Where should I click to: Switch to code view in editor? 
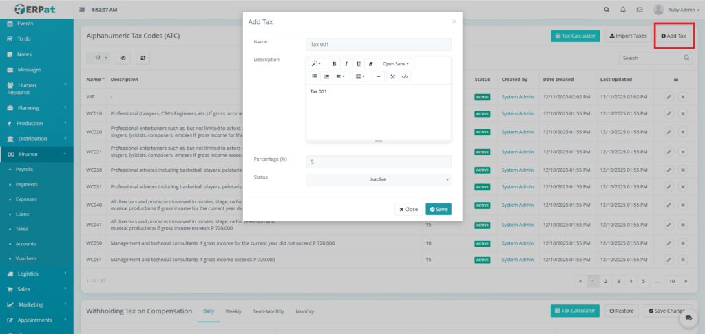pyautogui.click(x=405, y=77)
